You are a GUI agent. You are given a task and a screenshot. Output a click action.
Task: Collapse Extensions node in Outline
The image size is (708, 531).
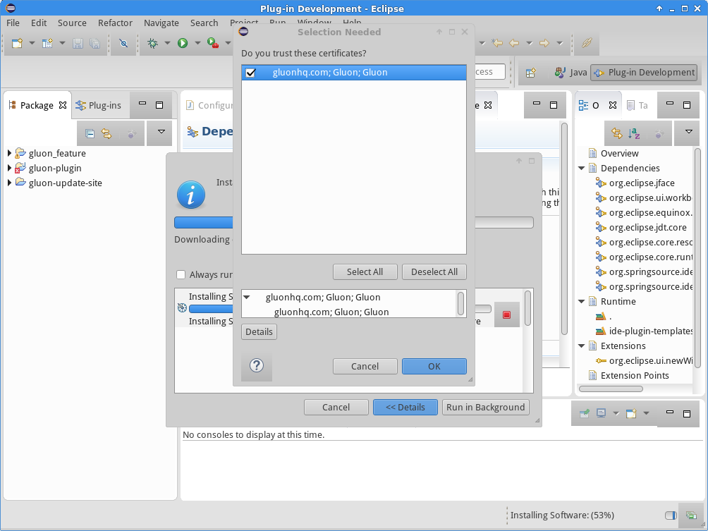[x=582, y=346]
